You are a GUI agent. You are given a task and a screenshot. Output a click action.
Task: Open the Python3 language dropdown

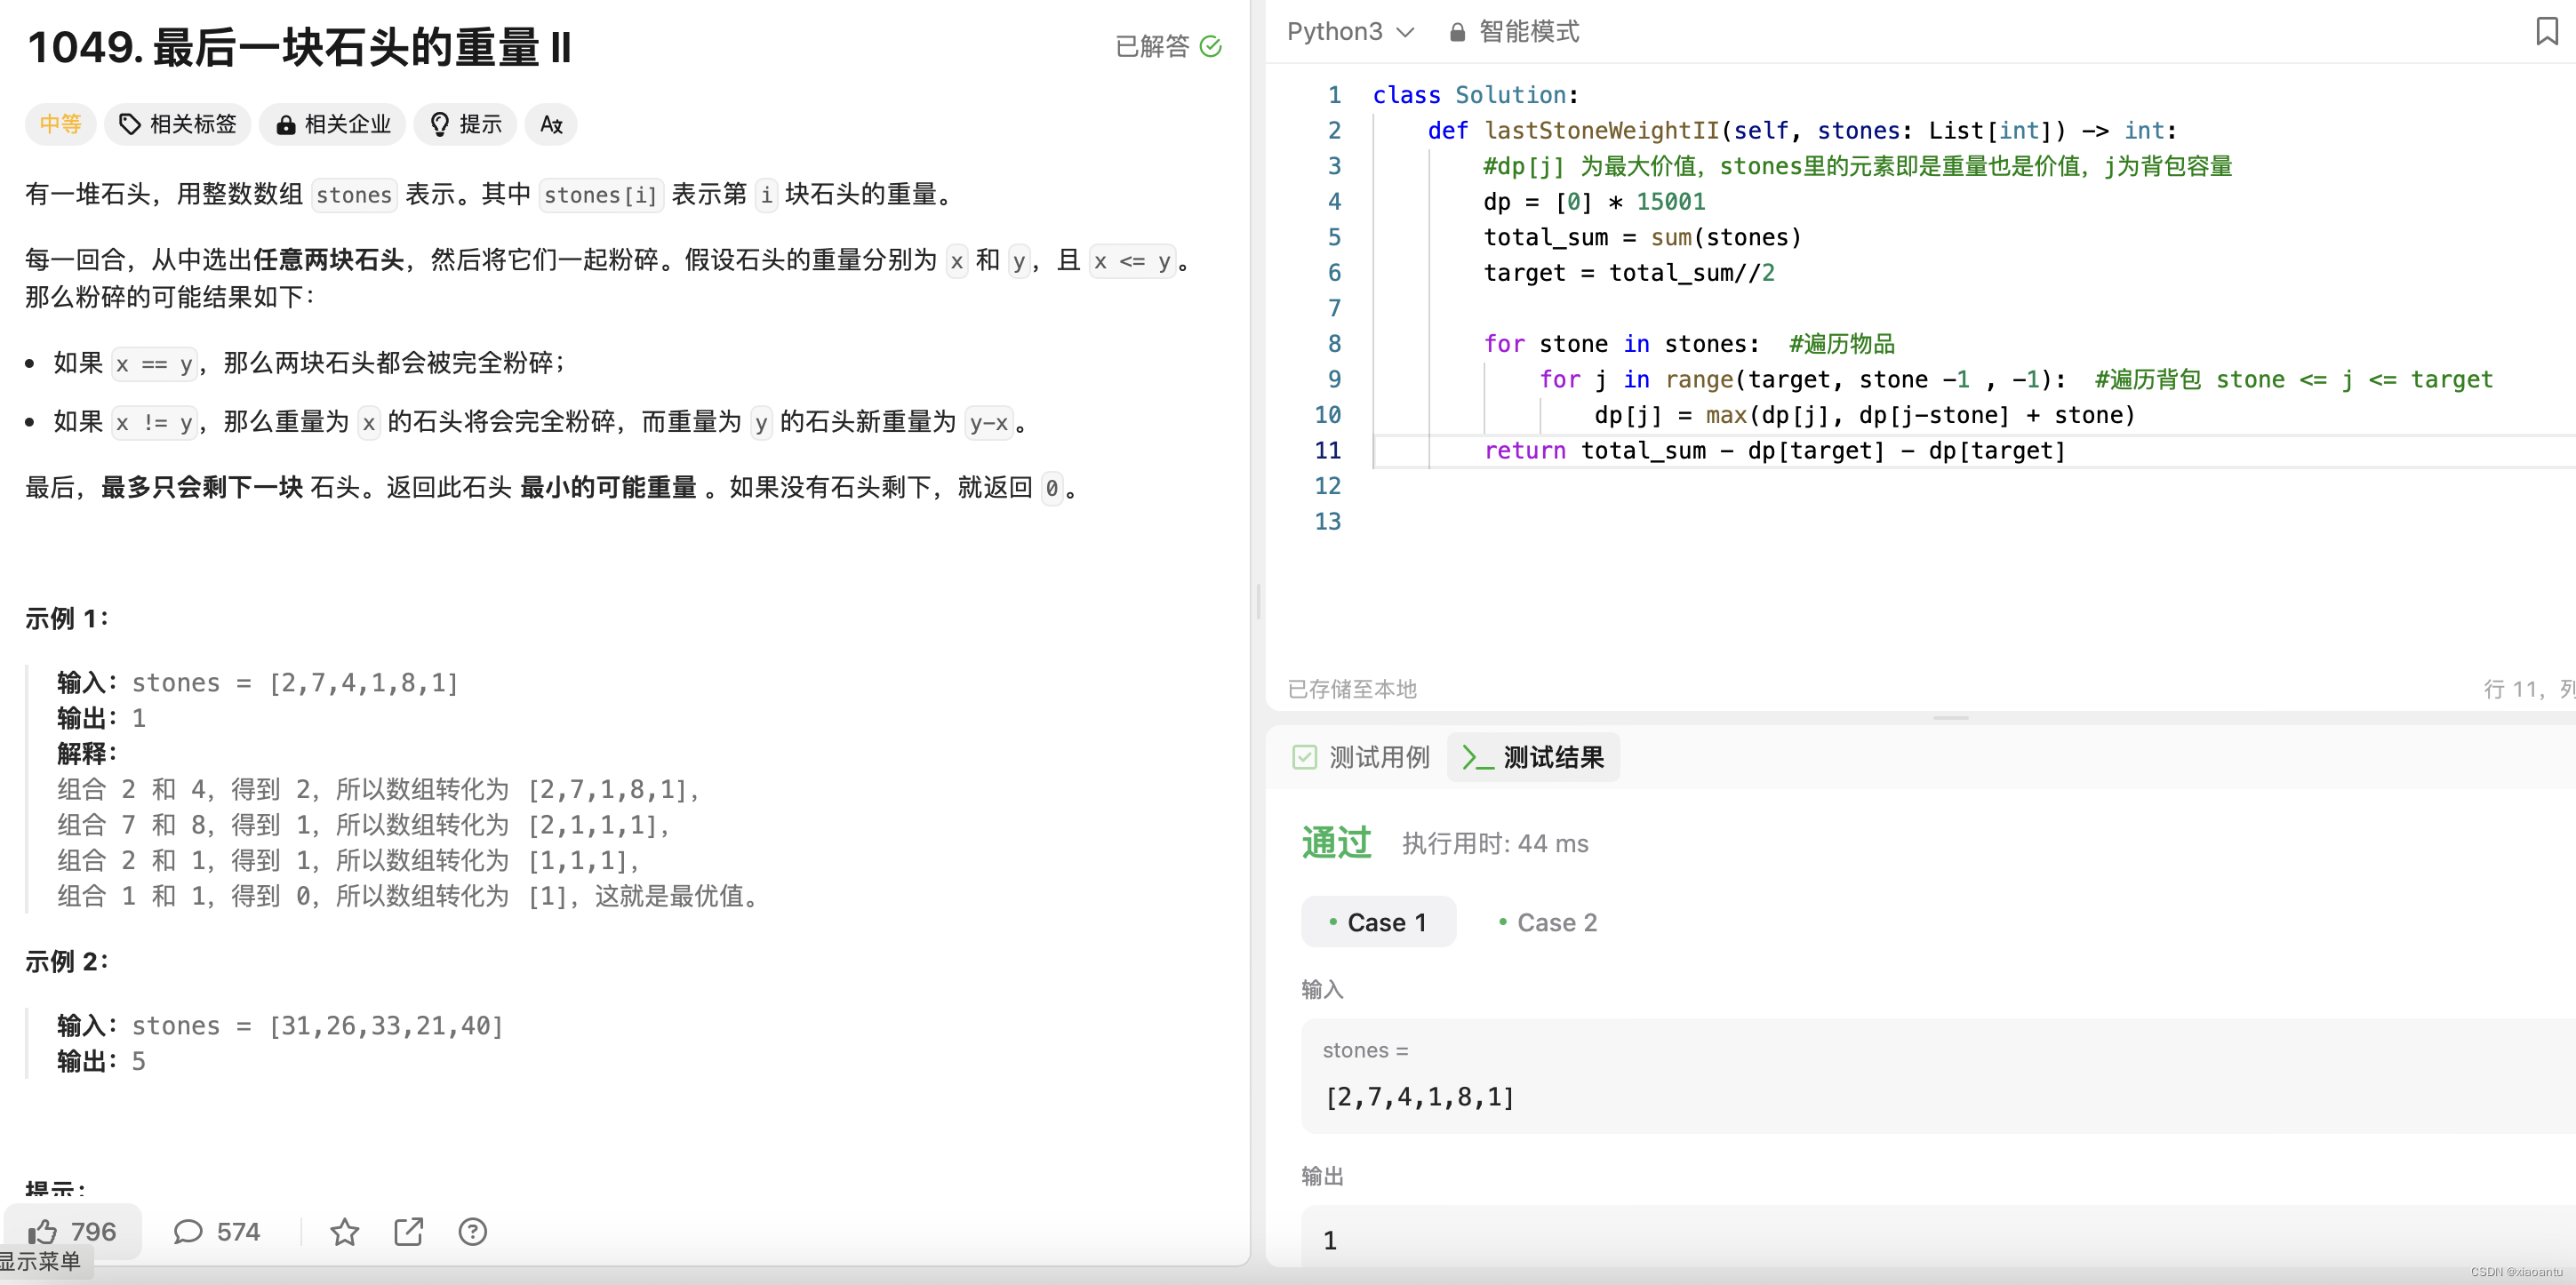[1350, 32]
